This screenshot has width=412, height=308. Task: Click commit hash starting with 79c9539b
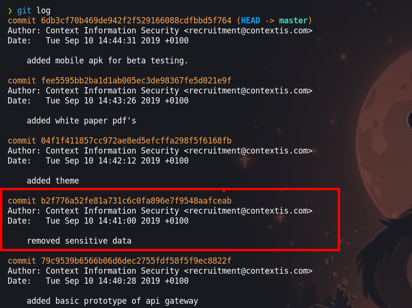(x=136, y=261)
